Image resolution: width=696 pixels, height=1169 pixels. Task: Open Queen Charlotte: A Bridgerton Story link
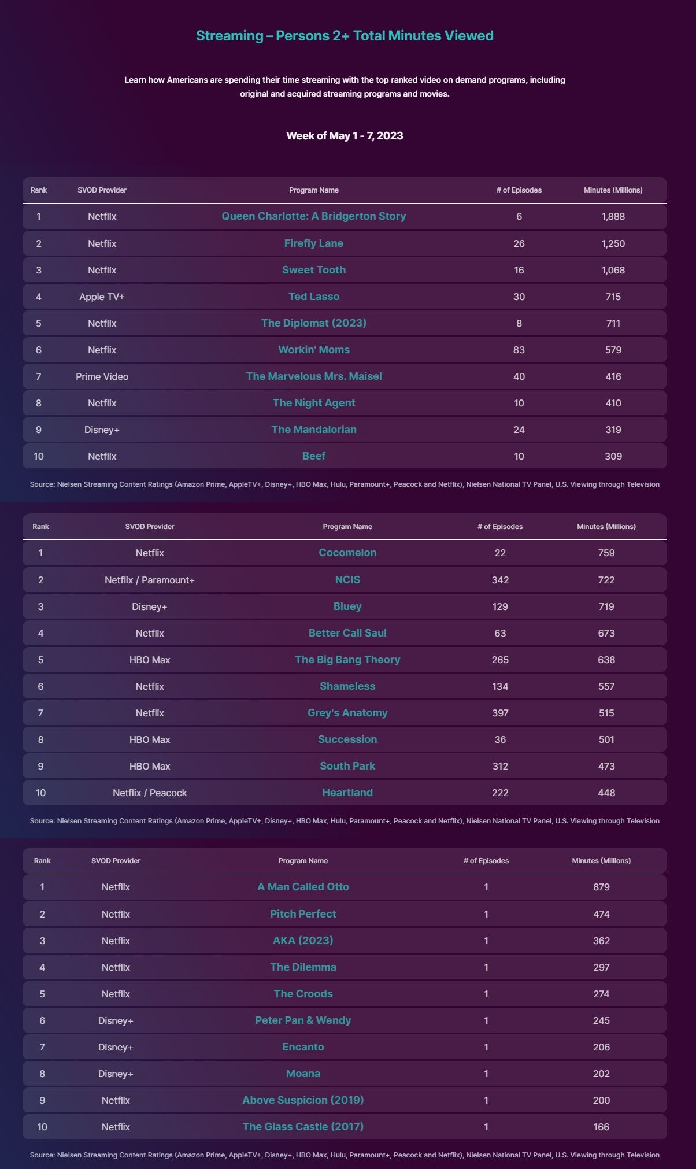point(314,216)
